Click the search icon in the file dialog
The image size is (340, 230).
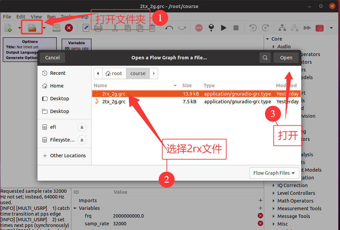[x=265, y=58]
